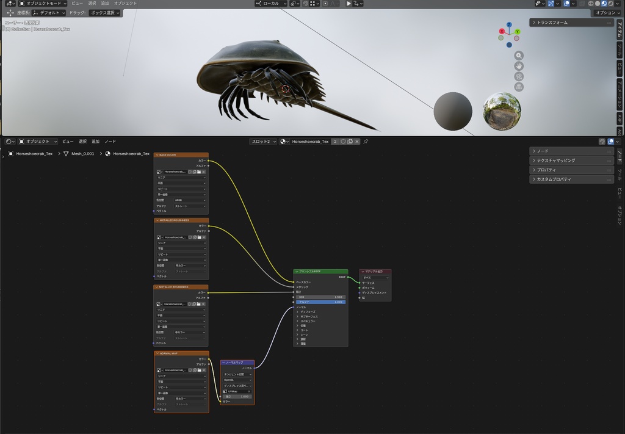Toggle the pin icon in node editor
Screen dimensions: 625x434
(x=366, y=142)
